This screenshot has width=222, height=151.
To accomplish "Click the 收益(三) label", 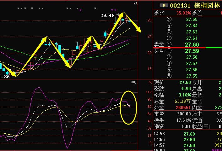I will 201,126.
